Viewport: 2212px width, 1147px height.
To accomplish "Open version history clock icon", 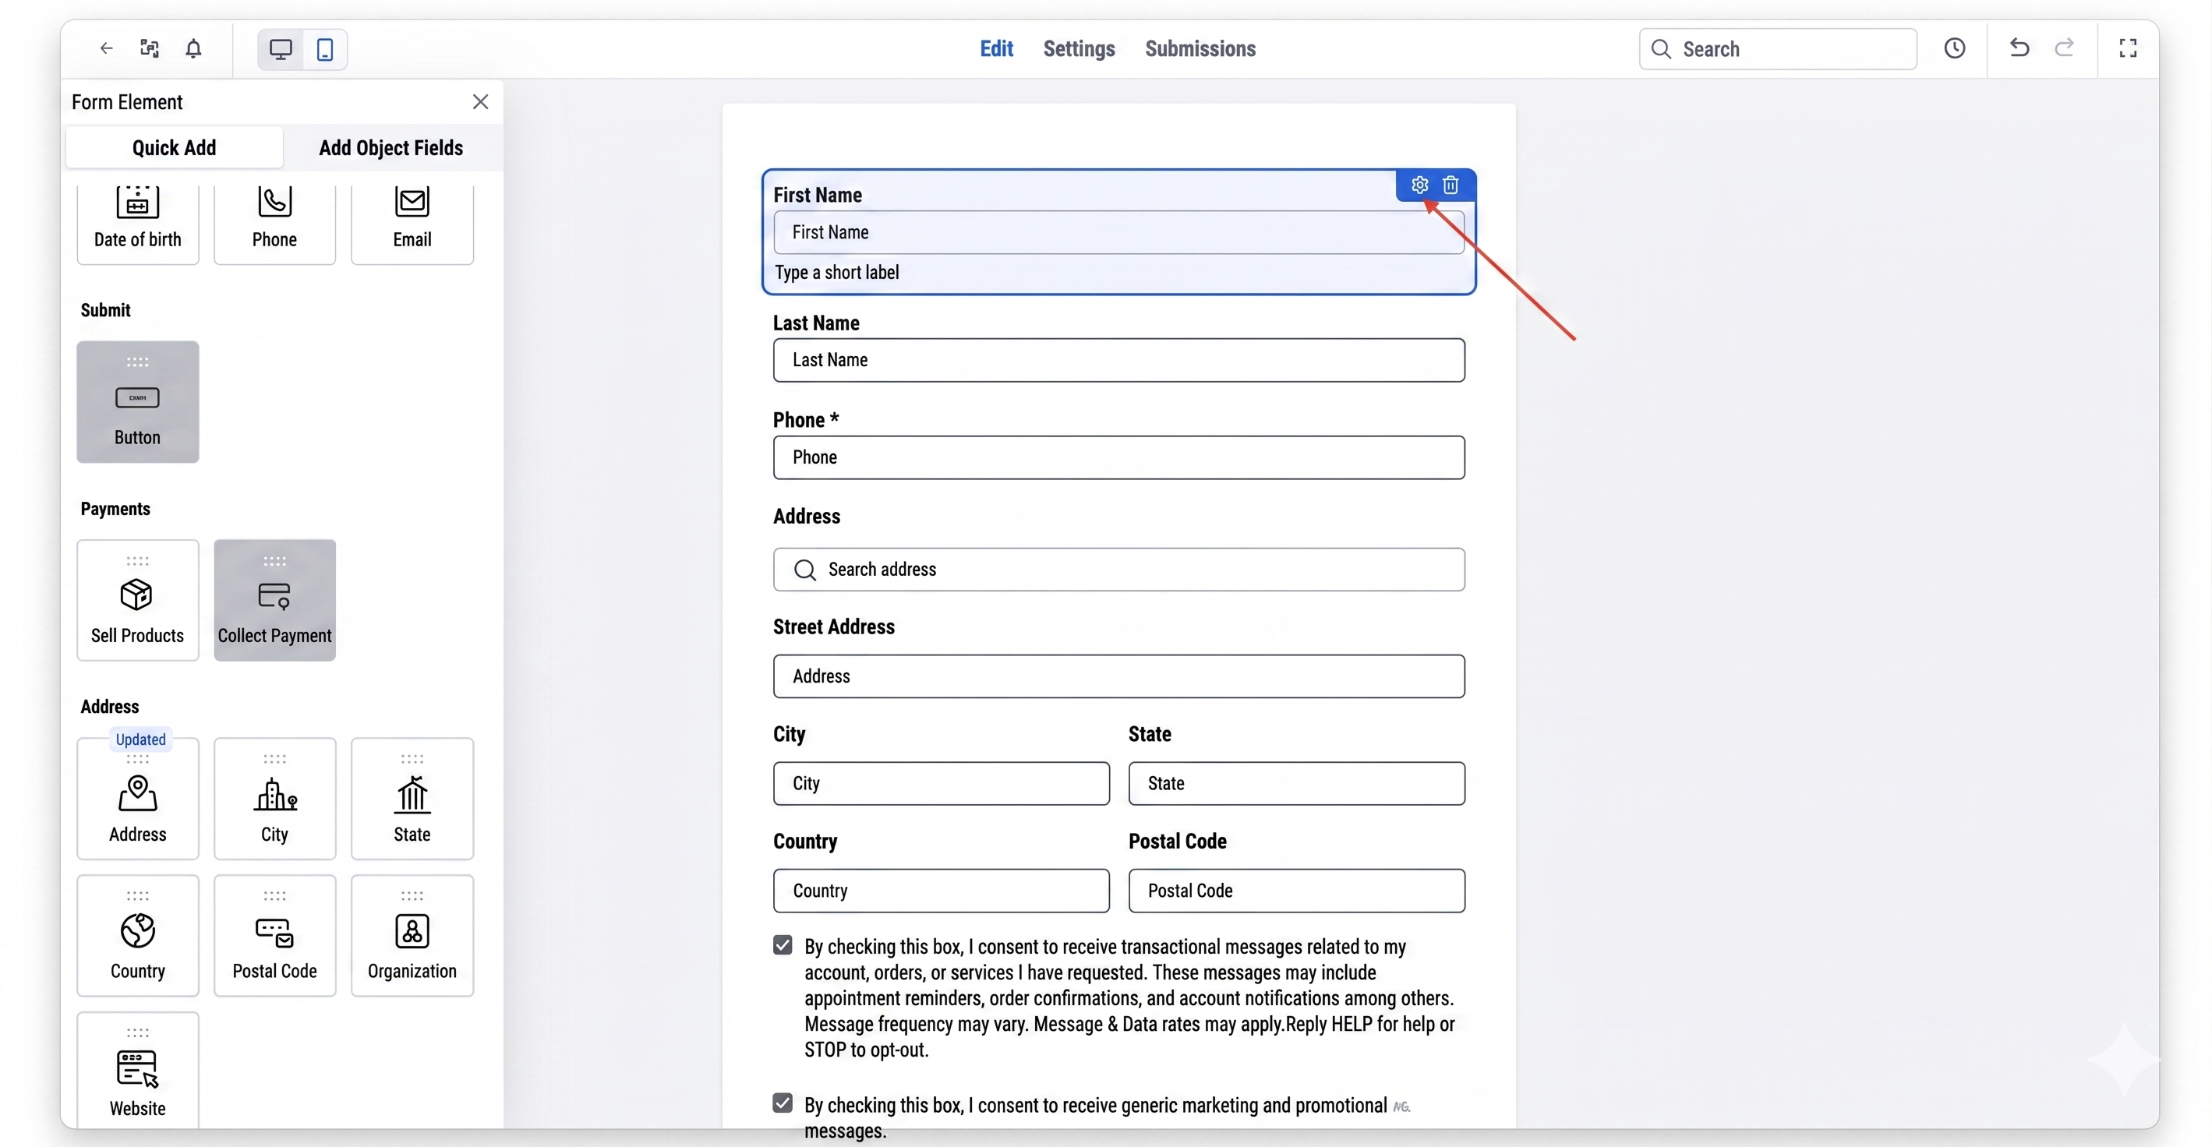I will tap(1956, 48).
